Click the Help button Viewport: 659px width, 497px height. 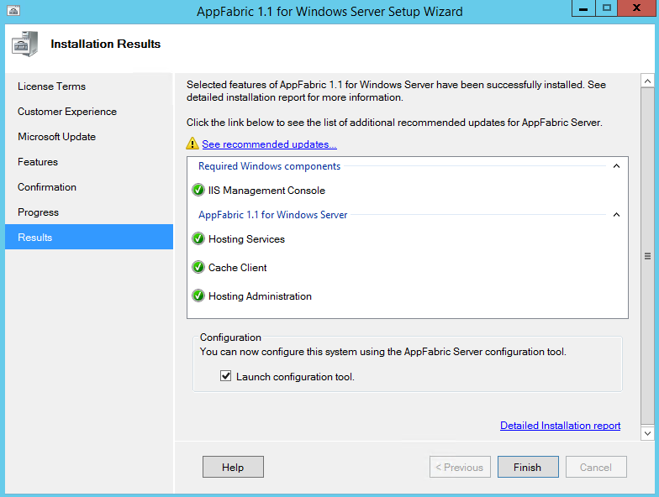233,467
